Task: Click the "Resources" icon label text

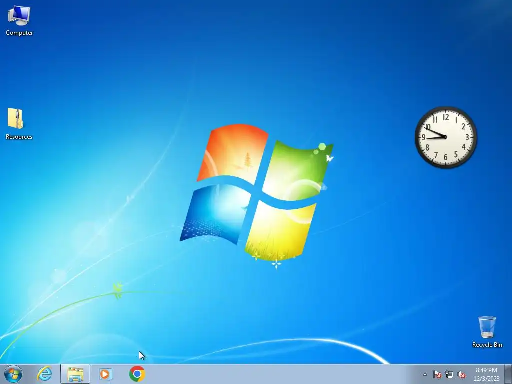Action: [19, 137]
